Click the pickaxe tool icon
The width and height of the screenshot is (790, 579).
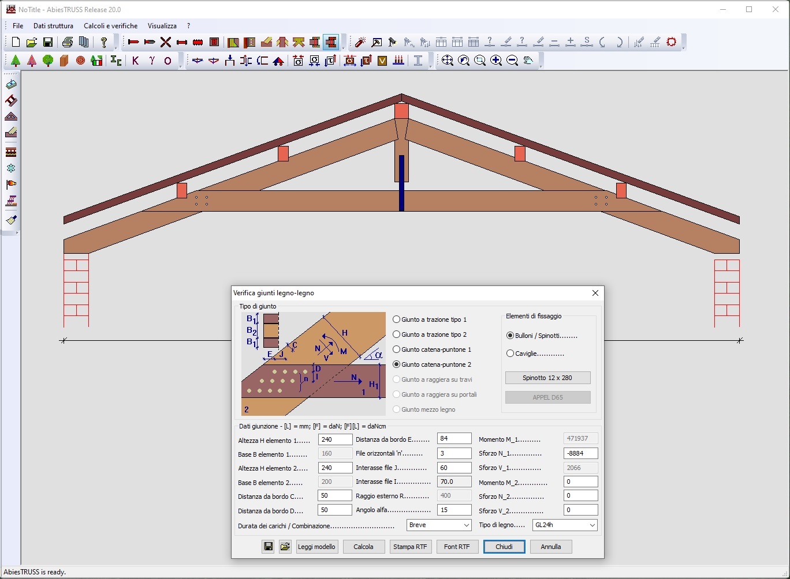coord(377,42)
